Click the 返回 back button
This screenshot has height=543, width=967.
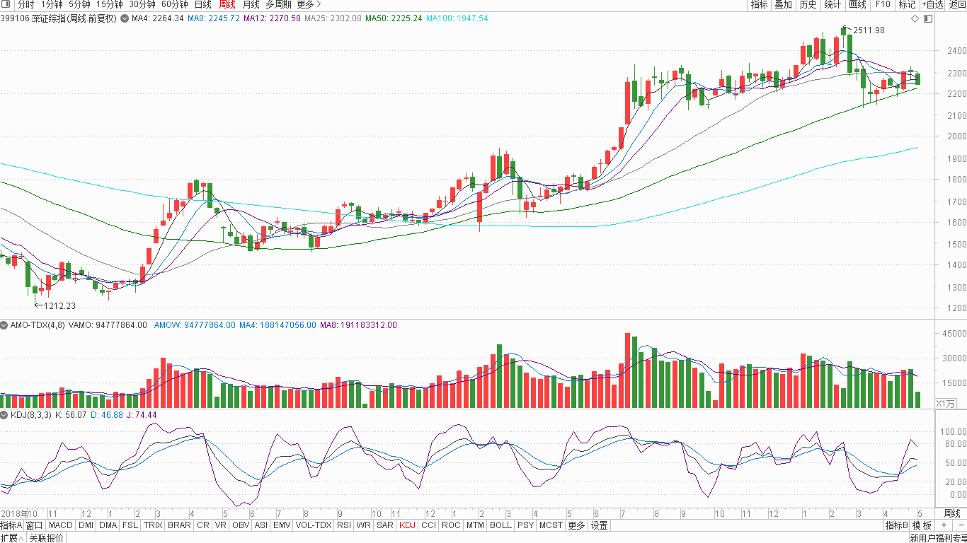957,4
